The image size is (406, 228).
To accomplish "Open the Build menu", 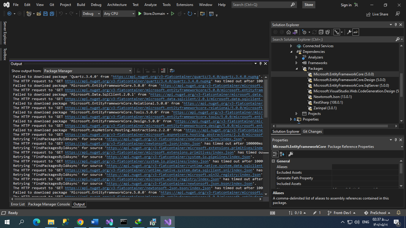I will pyautogui.click(x=81, y=5).
